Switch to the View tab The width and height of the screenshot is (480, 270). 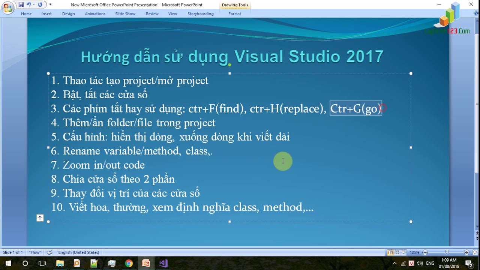coord(172,14)
